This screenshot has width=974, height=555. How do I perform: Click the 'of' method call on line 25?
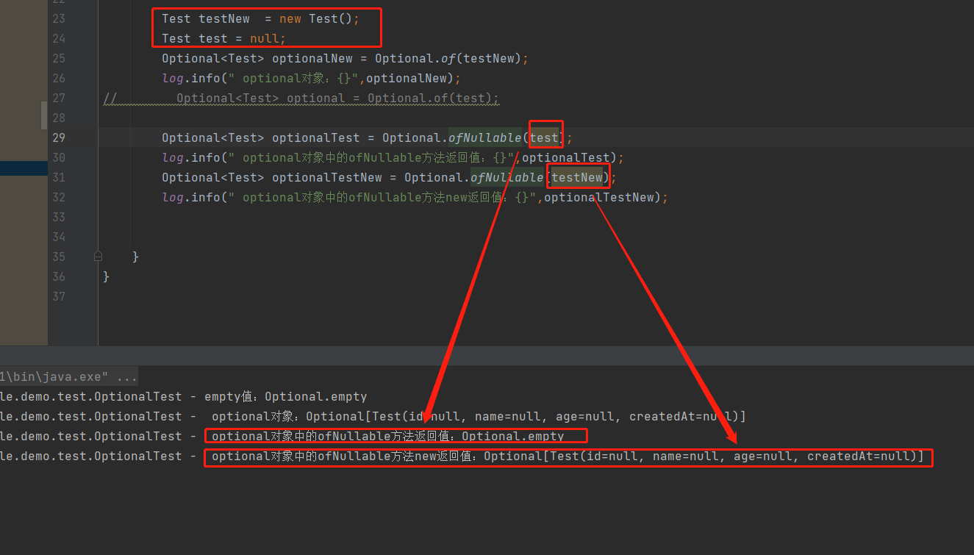coord(448,58)
